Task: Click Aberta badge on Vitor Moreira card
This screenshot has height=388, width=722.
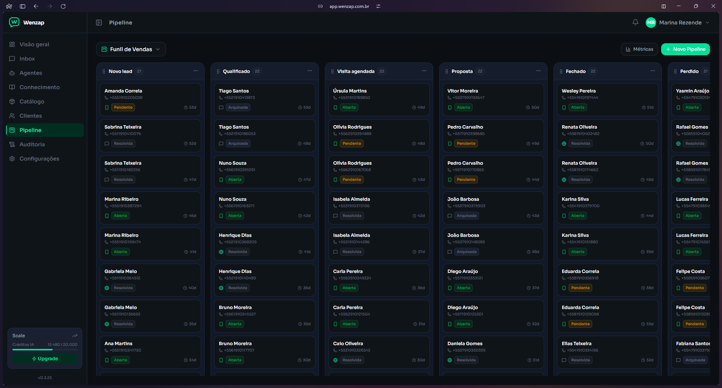Action: [463, 108]
